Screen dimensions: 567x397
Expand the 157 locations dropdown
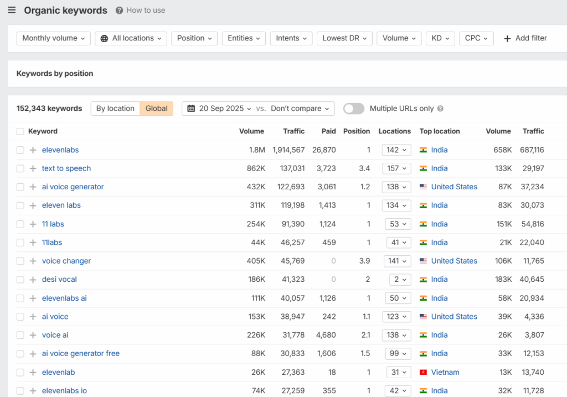[396, 168]
